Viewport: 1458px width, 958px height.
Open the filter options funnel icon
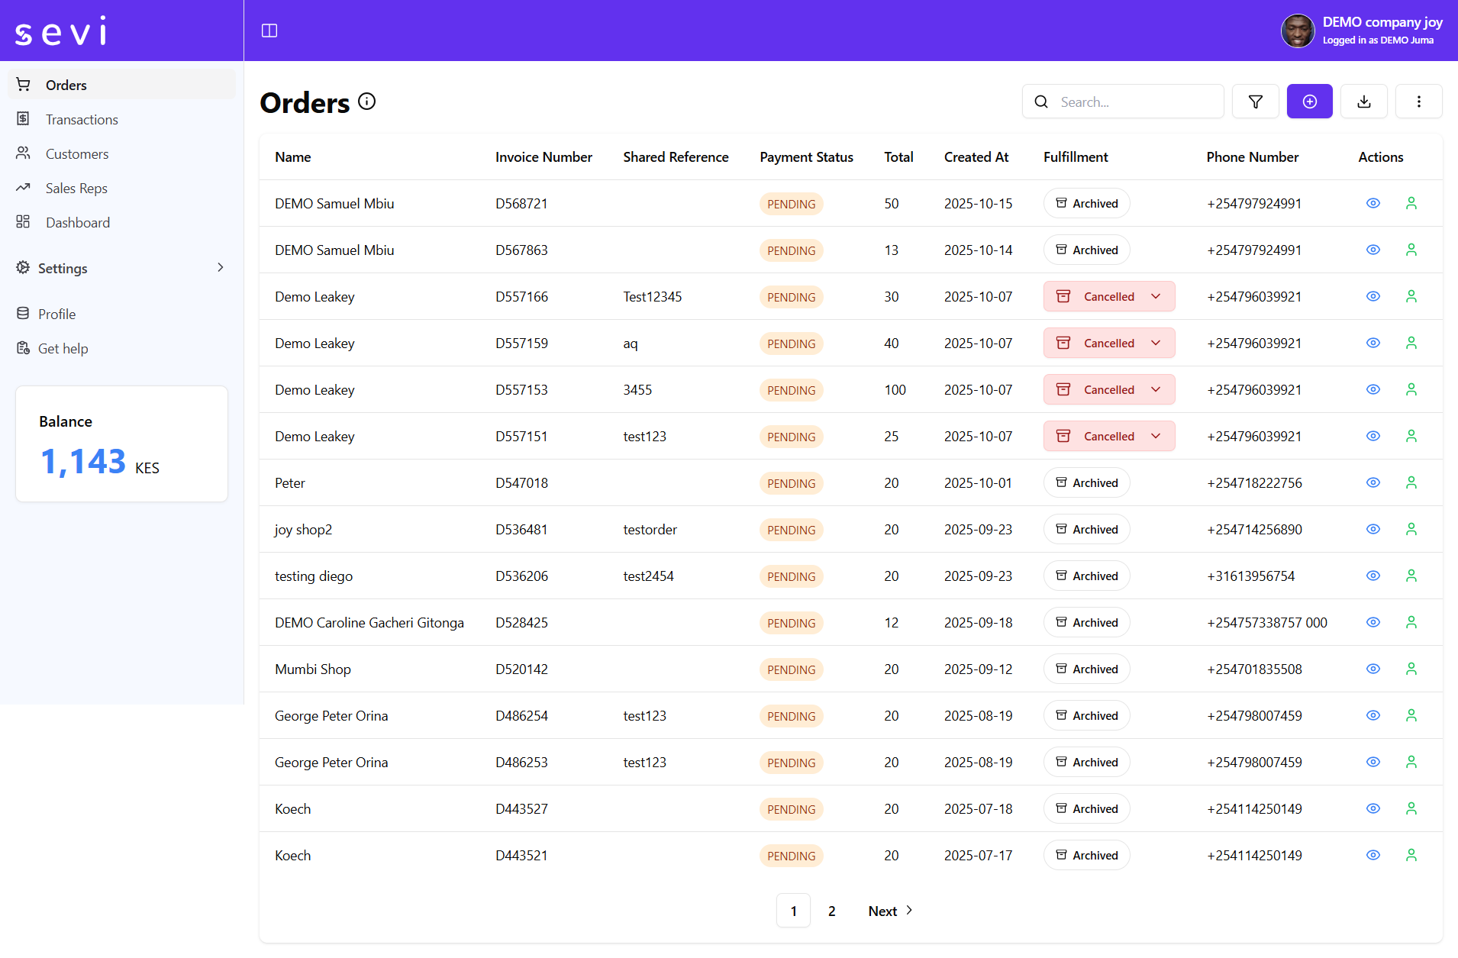tap(1254, 101)
